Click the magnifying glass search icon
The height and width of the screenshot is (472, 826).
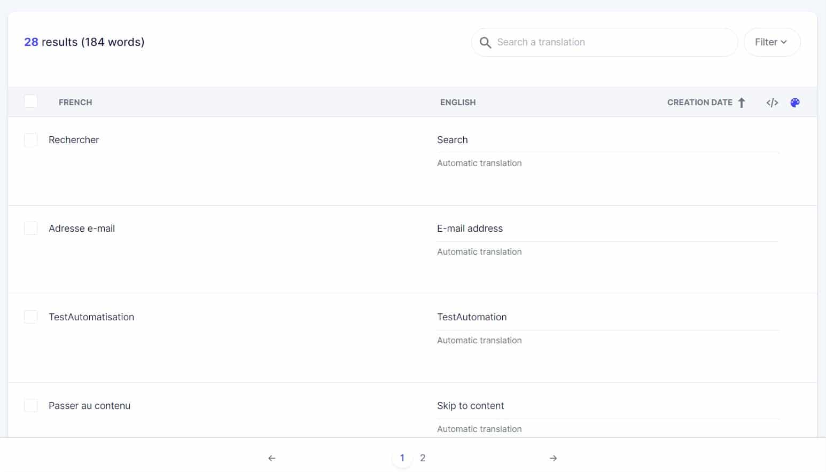pos(485,43)
